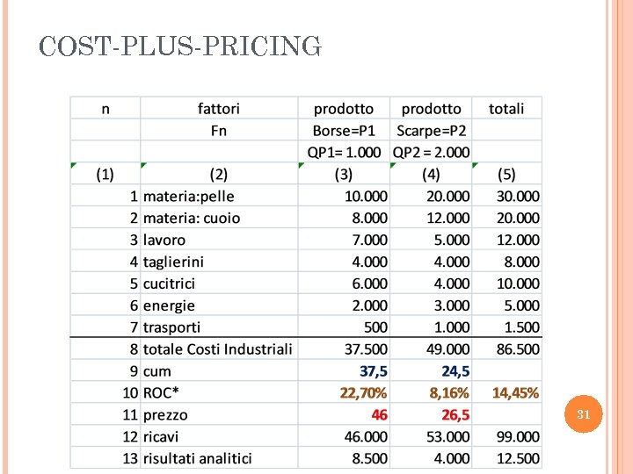
Task: Select the 'totale Costi Industriali' cell
Action: tap(217, 348)
